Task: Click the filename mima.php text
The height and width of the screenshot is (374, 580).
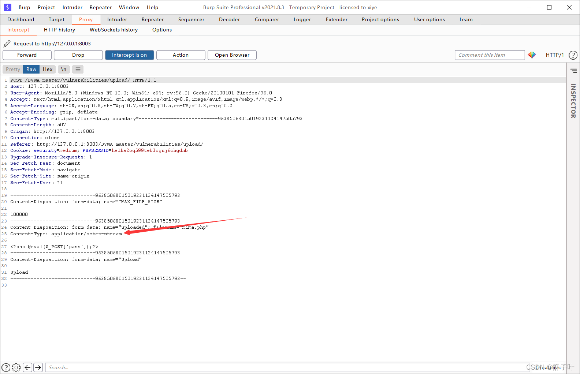Action: click(181, 227)
